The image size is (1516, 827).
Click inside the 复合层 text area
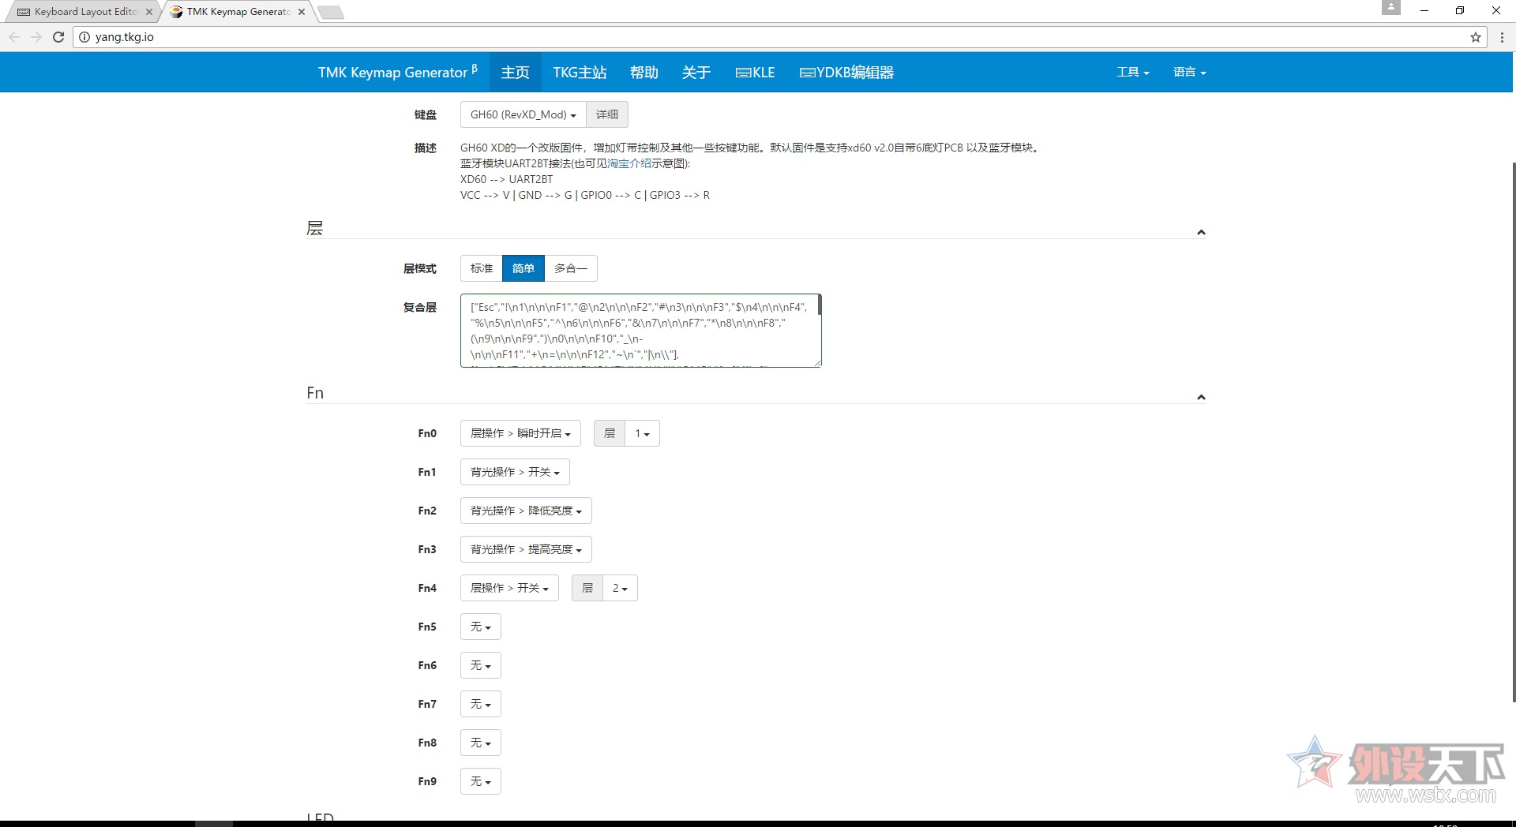[640, 330]
